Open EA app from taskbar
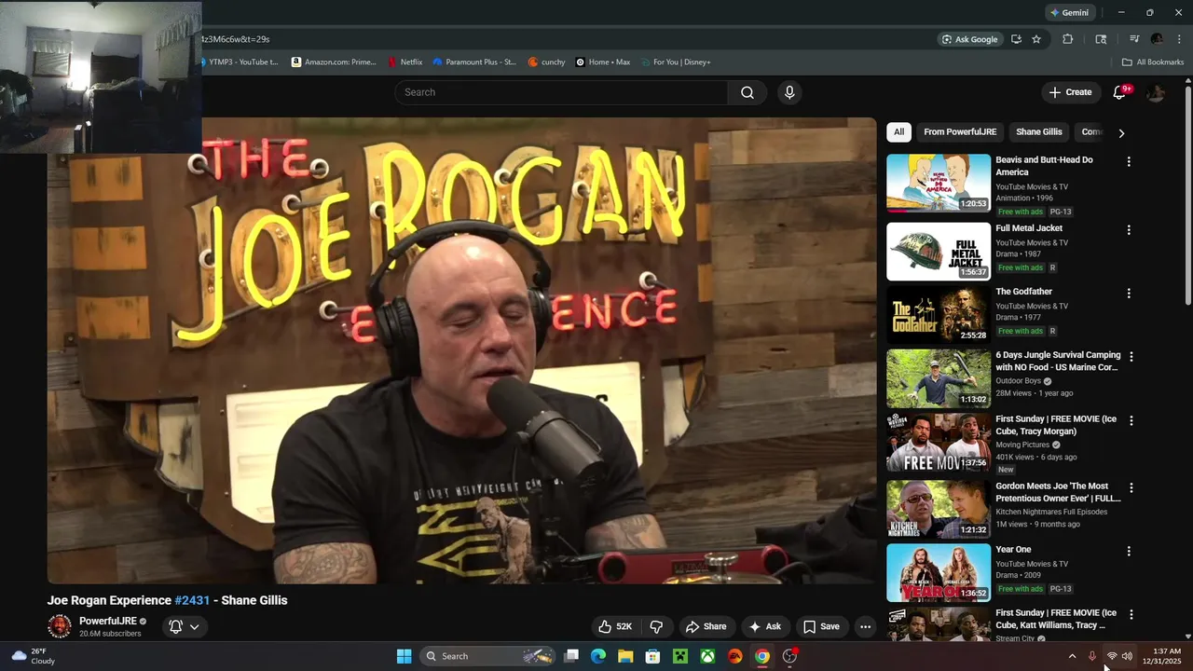The width and height of the screenshot is (1193, 671). (735, 656)
